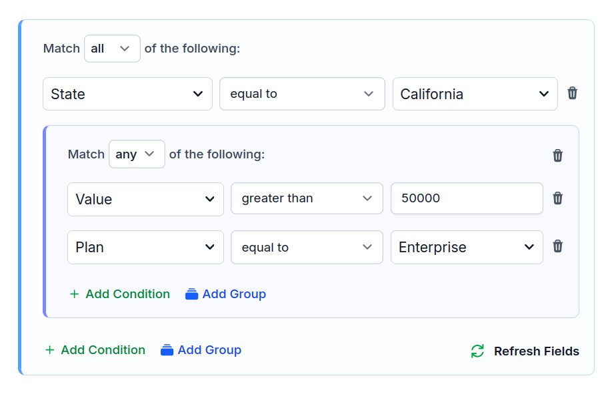Click the 50000 value input field
The height and width of the screenshot is (398, 616).
click(x=467, y=198)
